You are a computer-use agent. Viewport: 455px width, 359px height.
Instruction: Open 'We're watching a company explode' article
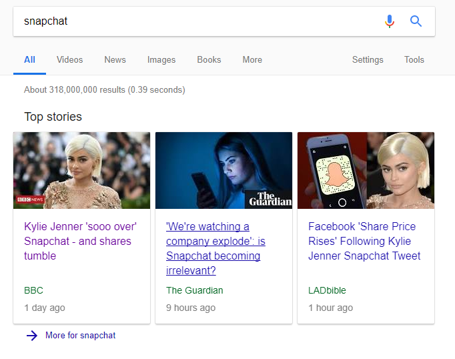215,248
